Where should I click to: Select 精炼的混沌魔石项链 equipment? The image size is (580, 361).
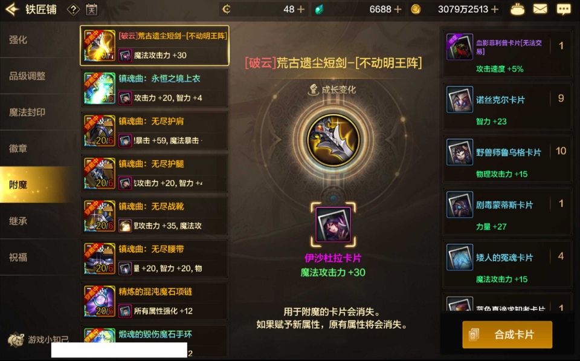(155, 301)
